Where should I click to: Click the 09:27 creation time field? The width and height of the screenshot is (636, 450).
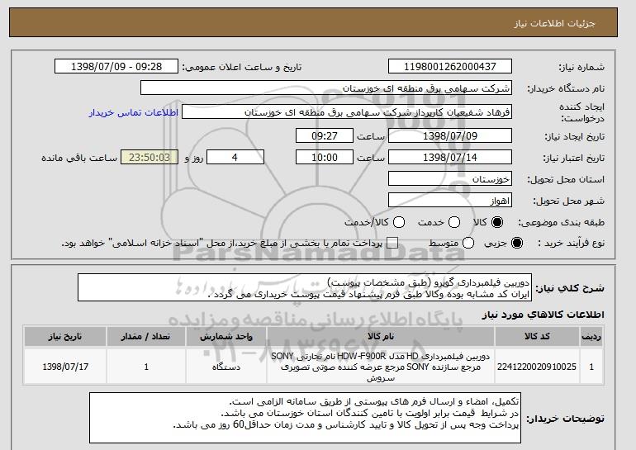325,135
